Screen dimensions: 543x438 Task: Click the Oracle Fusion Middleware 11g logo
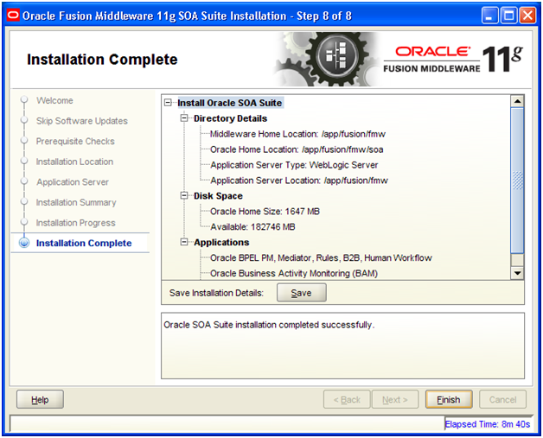(x=453, y=59)
